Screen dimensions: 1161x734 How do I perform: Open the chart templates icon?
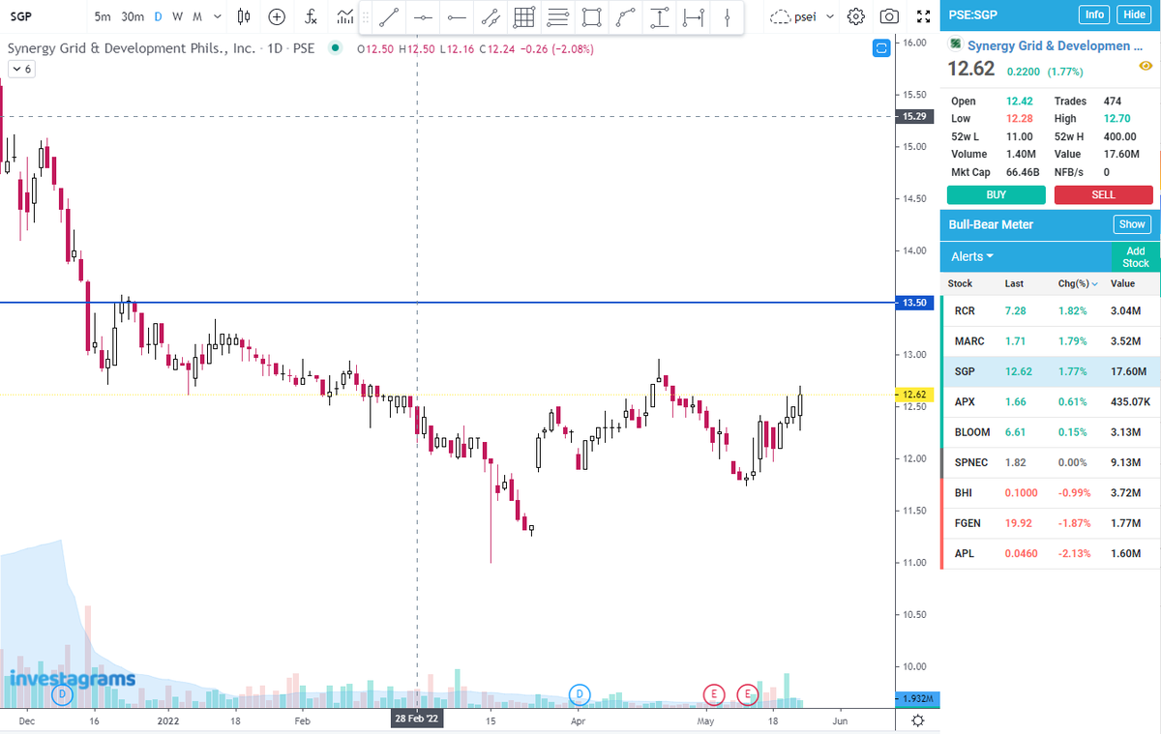(343, 16)
